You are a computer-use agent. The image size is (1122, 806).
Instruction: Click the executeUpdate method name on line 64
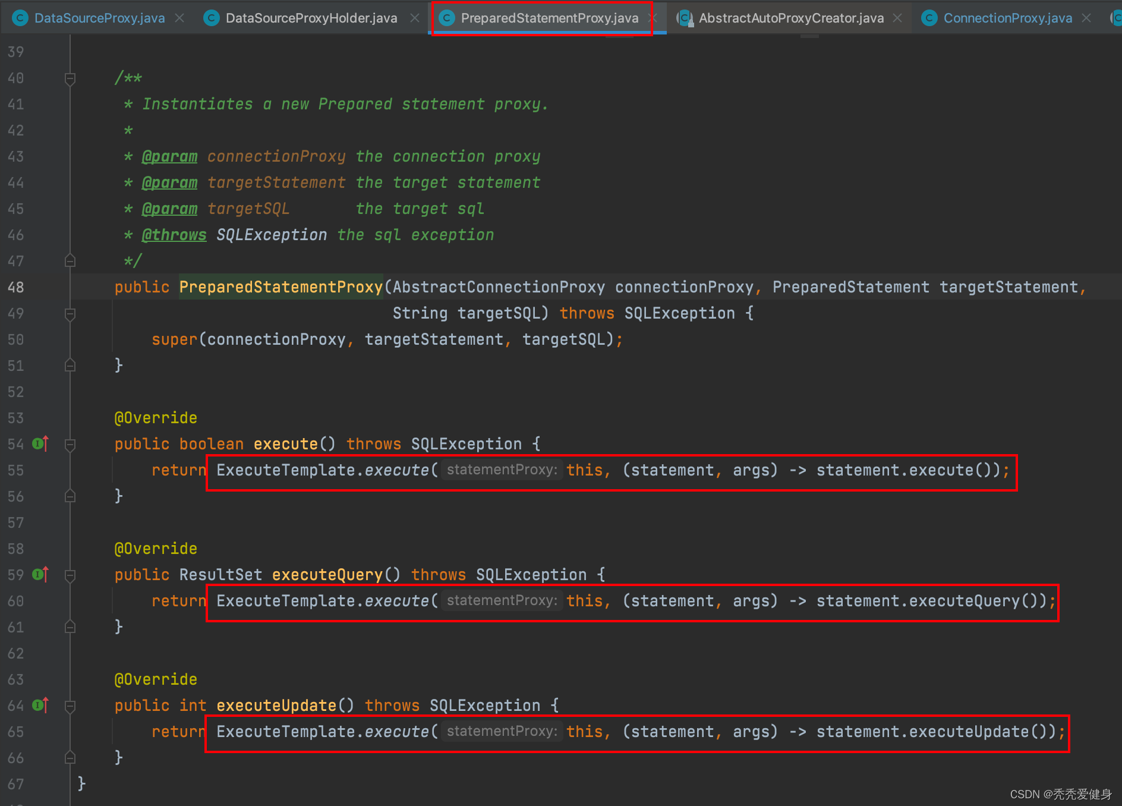coord(276,706)
